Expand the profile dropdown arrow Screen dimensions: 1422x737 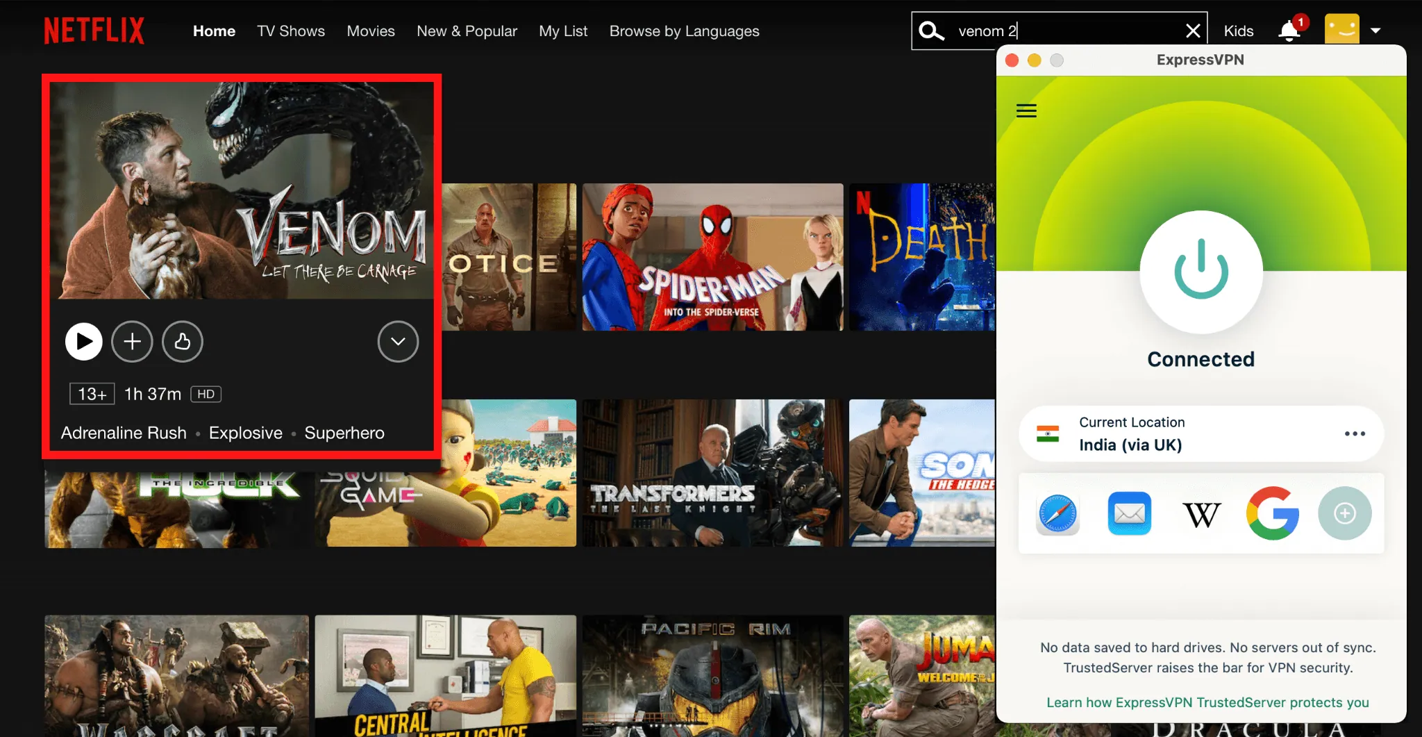(x=1375, y=31)
